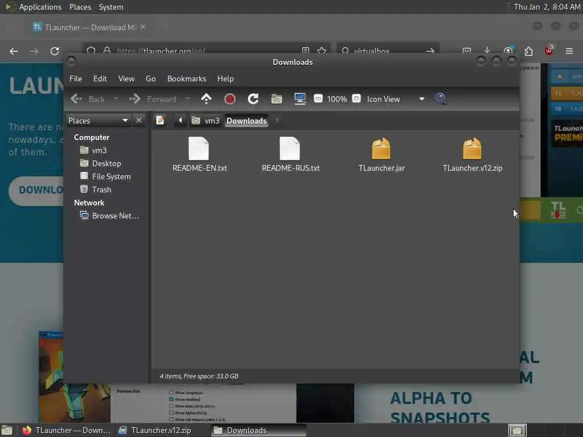
Task: Select Downloads path bar button
Action: coord(247,121)
